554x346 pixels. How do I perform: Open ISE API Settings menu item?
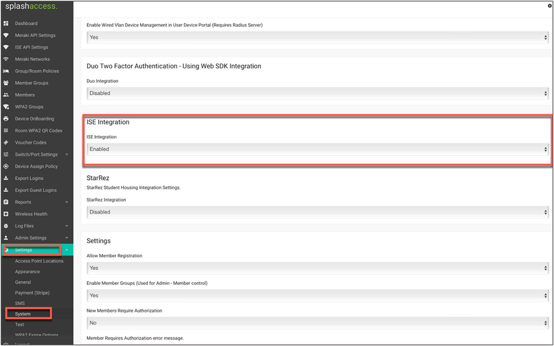coord(32,47)
